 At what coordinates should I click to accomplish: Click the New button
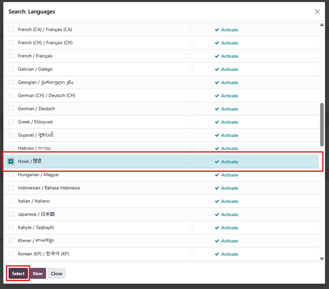[38, 274]
